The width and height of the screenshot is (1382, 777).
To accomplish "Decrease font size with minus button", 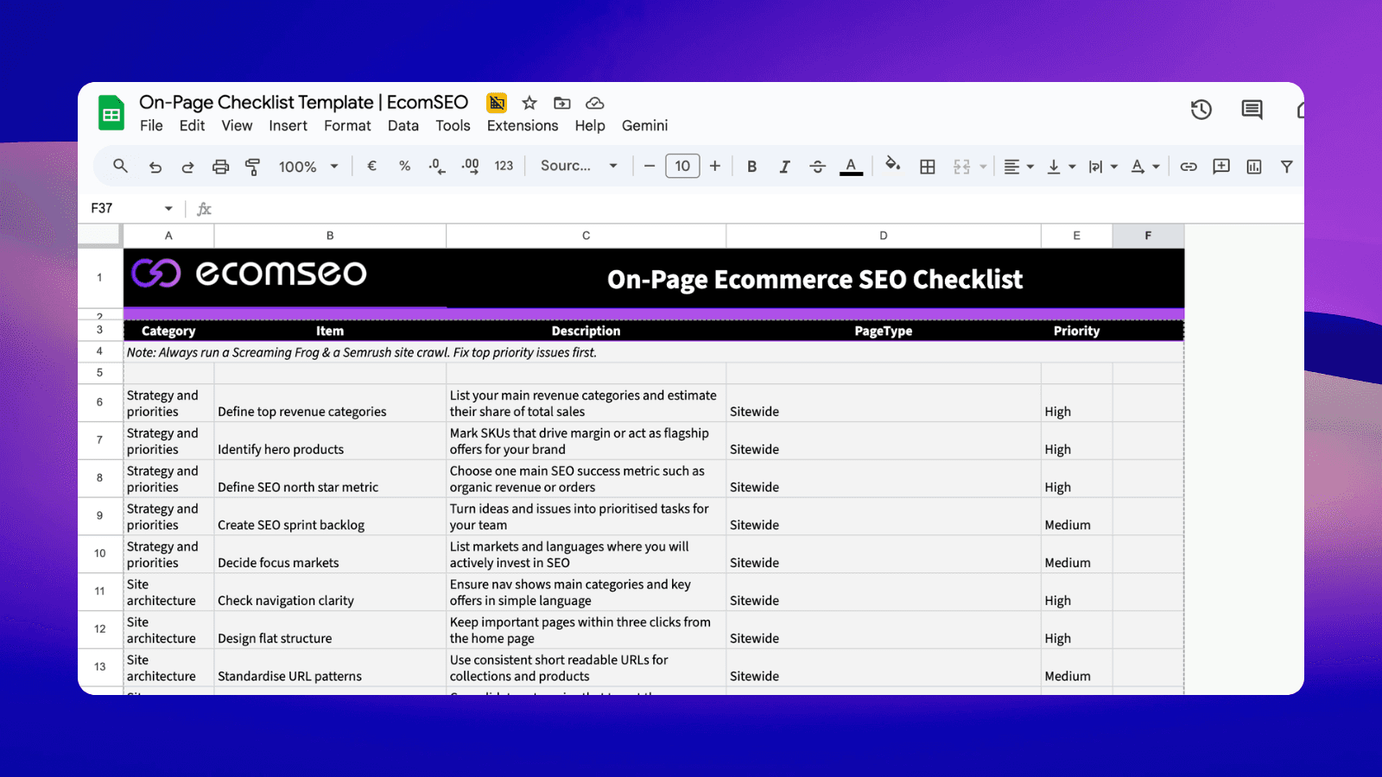I will (650, 166).
